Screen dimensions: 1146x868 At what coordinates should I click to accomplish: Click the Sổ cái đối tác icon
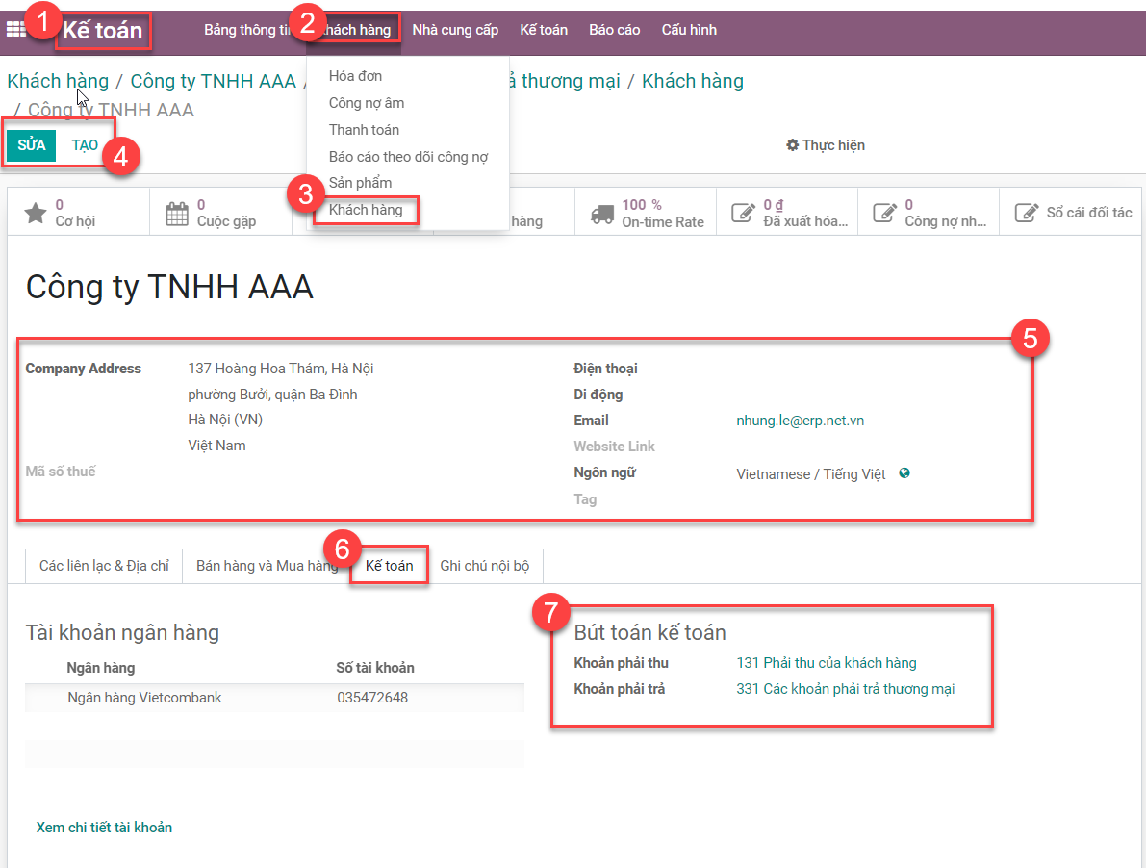click(x=1027, y=213)
